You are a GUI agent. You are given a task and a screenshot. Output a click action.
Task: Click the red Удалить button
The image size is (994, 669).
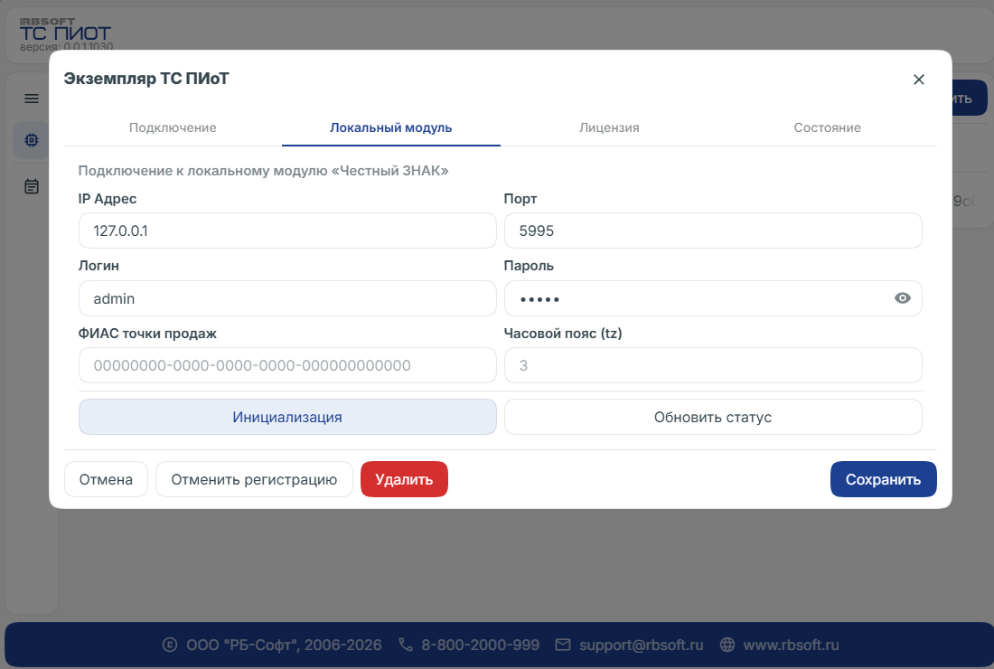(404, 479)
